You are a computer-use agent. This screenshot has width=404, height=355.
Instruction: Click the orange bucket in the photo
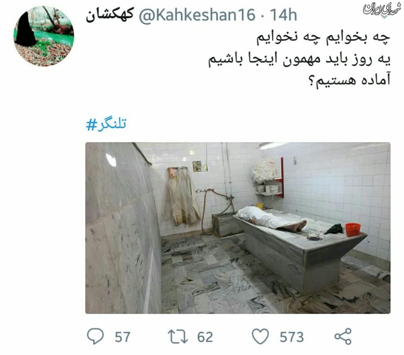point(352,230)
